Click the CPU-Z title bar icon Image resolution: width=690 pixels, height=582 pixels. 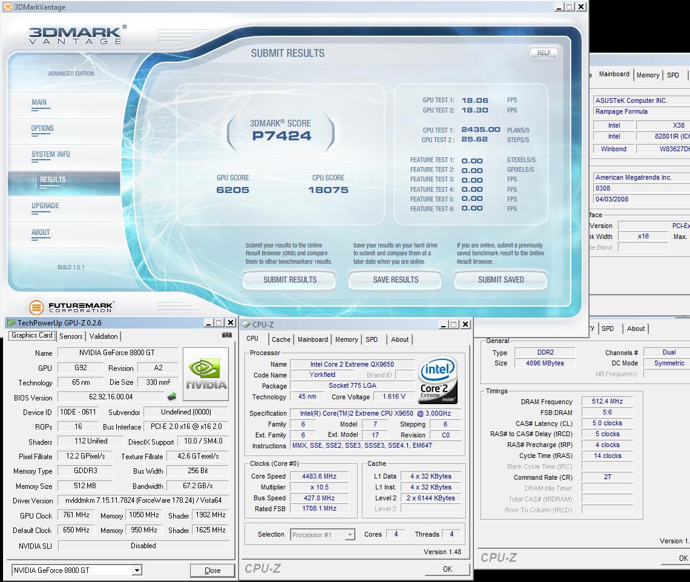coord(246,325)
